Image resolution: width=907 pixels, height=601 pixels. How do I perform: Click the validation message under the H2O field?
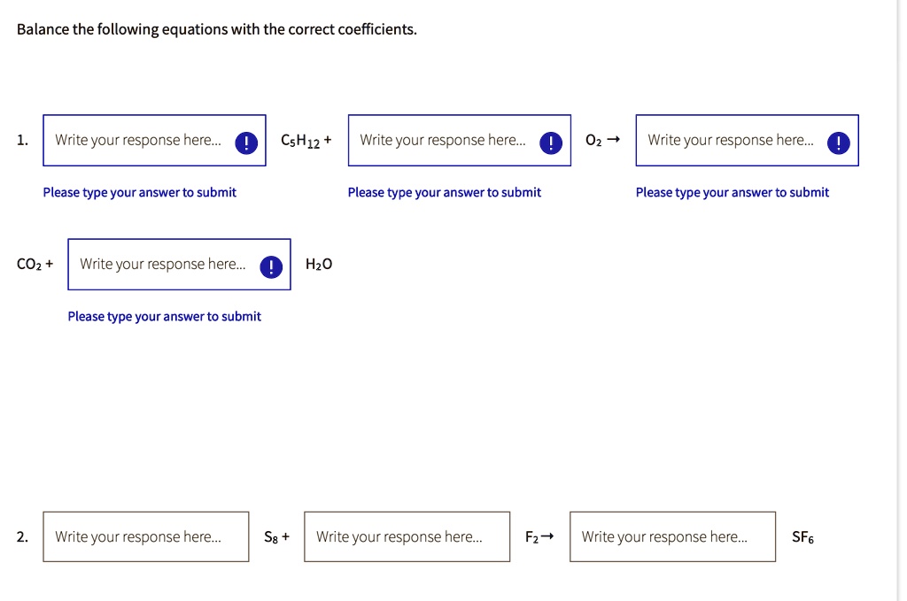[164, 317]
